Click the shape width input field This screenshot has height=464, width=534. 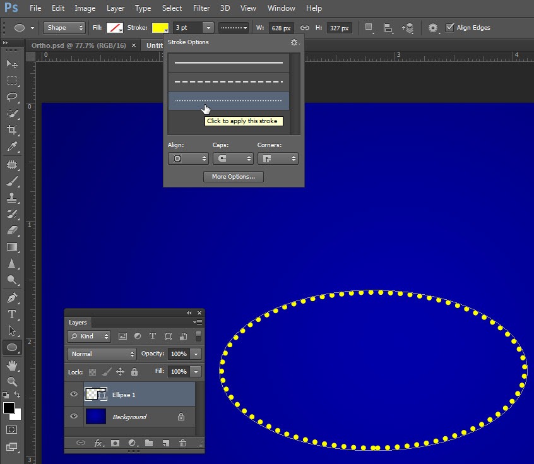[x=280, y=28]
